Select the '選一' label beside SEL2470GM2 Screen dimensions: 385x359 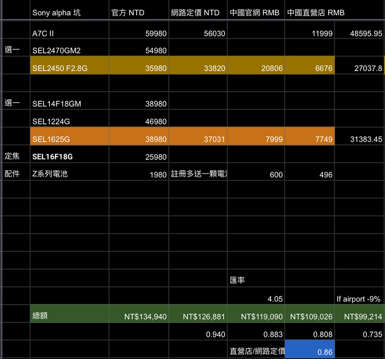coord(16,47)
